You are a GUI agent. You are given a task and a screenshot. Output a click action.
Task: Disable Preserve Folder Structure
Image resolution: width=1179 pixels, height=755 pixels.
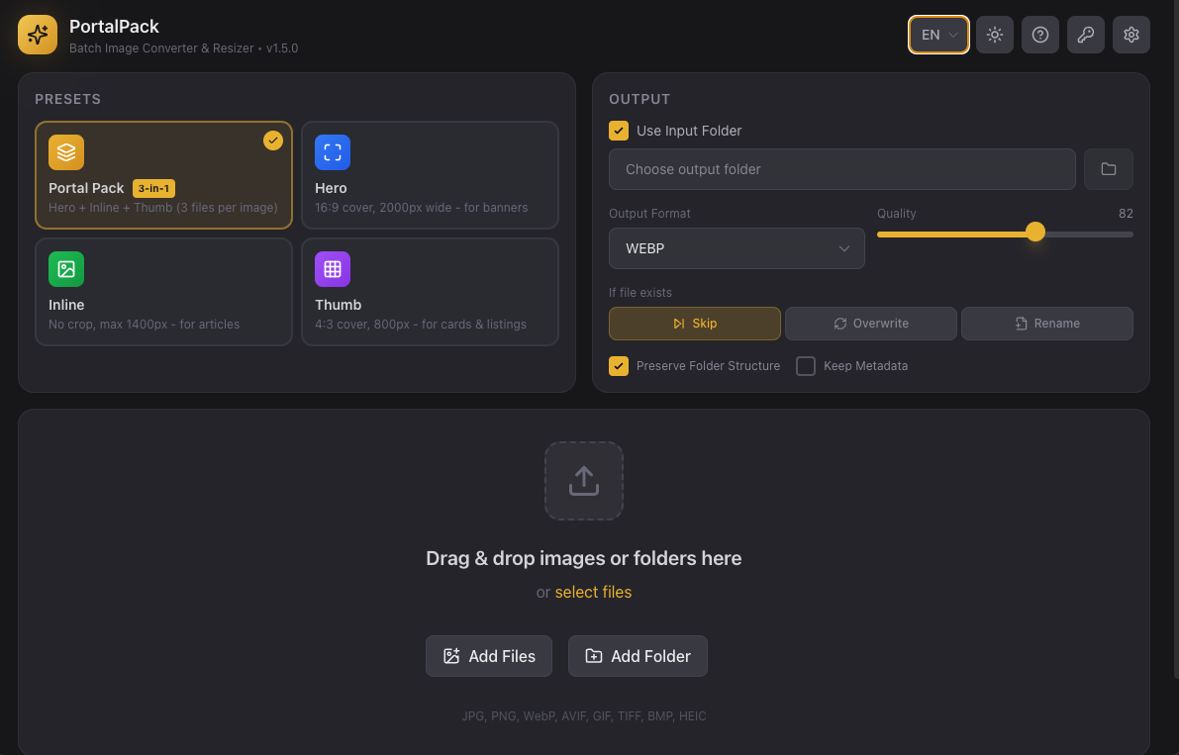[619, 366]
